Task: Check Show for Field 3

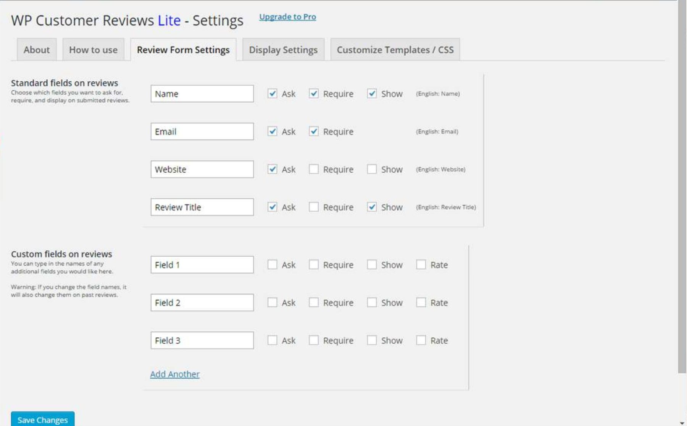Action: [x=372, y=340]
